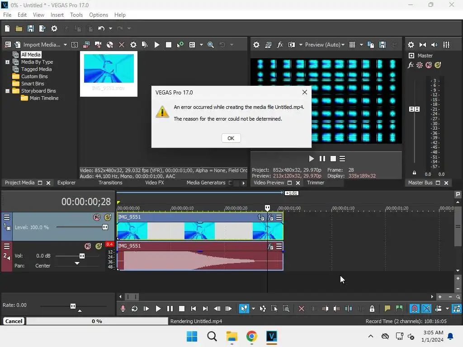
Task: Cancel the rendering in the status bar
Action: (14, 321)
